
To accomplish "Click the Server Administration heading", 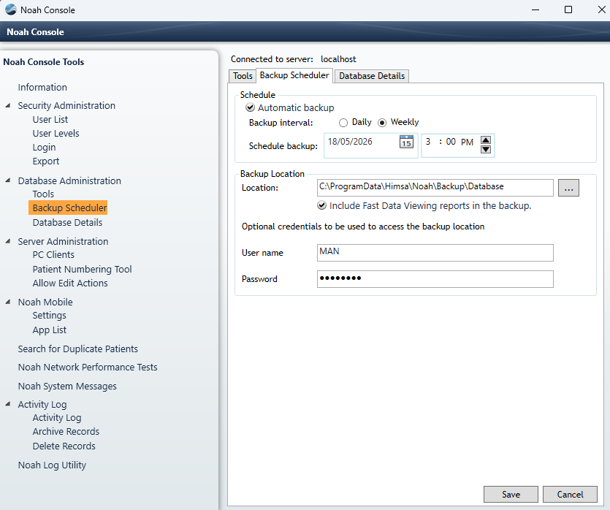I will [63, 241].
